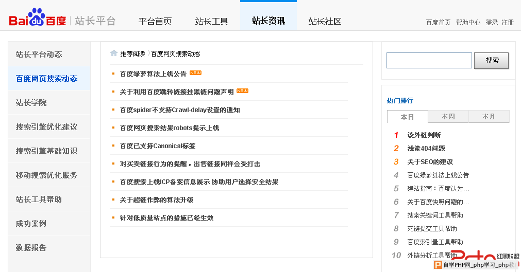Open 站长工具帮助 in sidebar
This screenshot has height=272, width=521.
coord(49,200)
